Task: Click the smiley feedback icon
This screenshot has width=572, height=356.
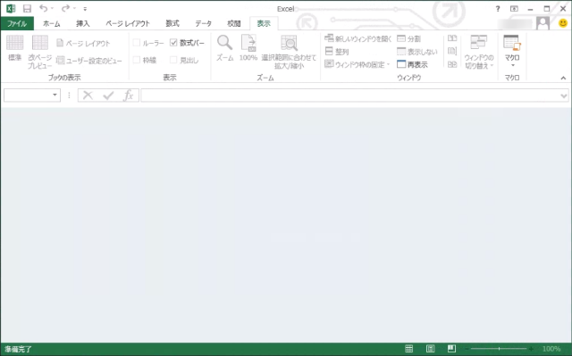Action: click(563, 23)
